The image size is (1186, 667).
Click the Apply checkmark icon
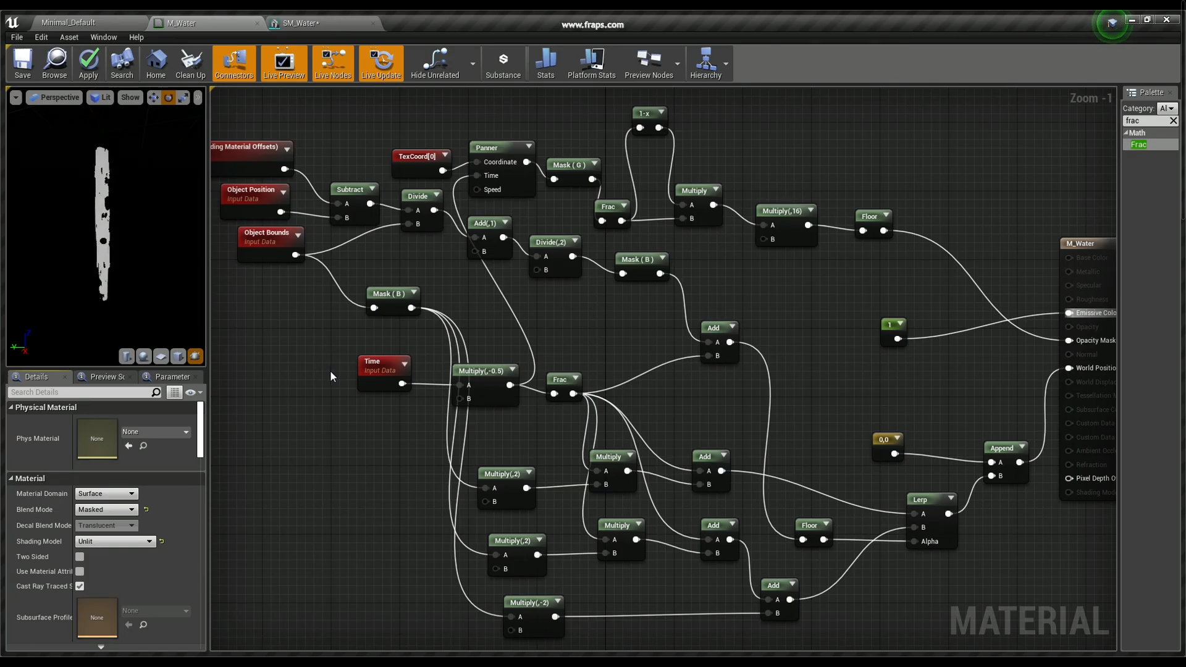point(88,60)
